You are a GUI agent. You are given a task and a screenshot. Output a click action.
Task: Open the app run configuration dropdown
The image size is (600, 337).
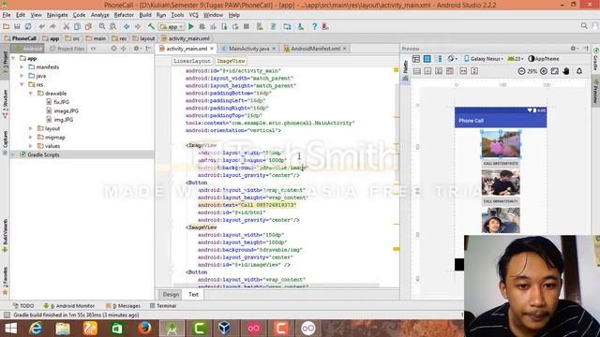pos(172,26)
